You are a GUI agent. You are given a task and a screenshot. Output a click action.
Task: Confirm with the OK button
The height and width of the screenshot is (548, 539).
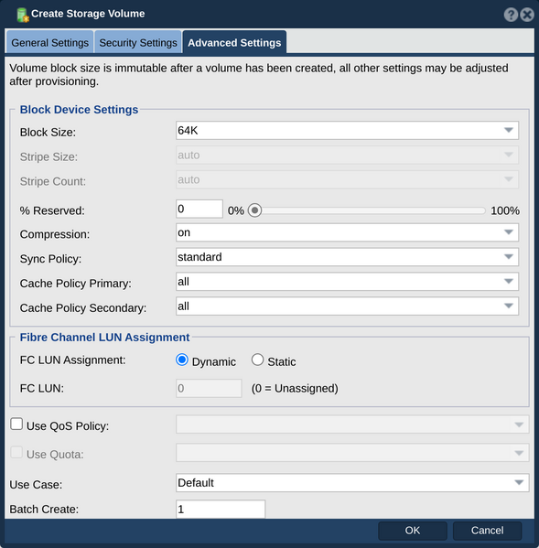pos(413,531)
